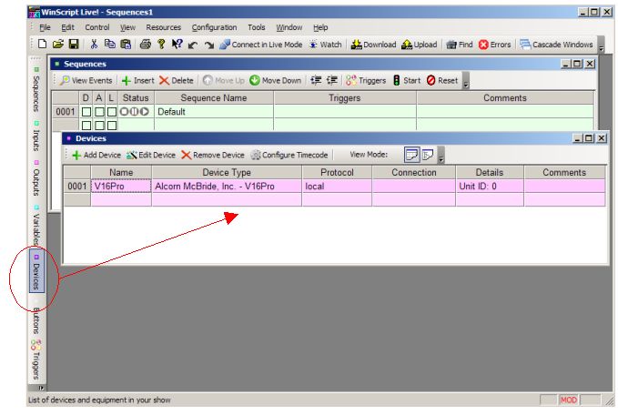Start the sequence with traffic light button
This screenshot has width=618, height=415.
(x=407, y=80)
